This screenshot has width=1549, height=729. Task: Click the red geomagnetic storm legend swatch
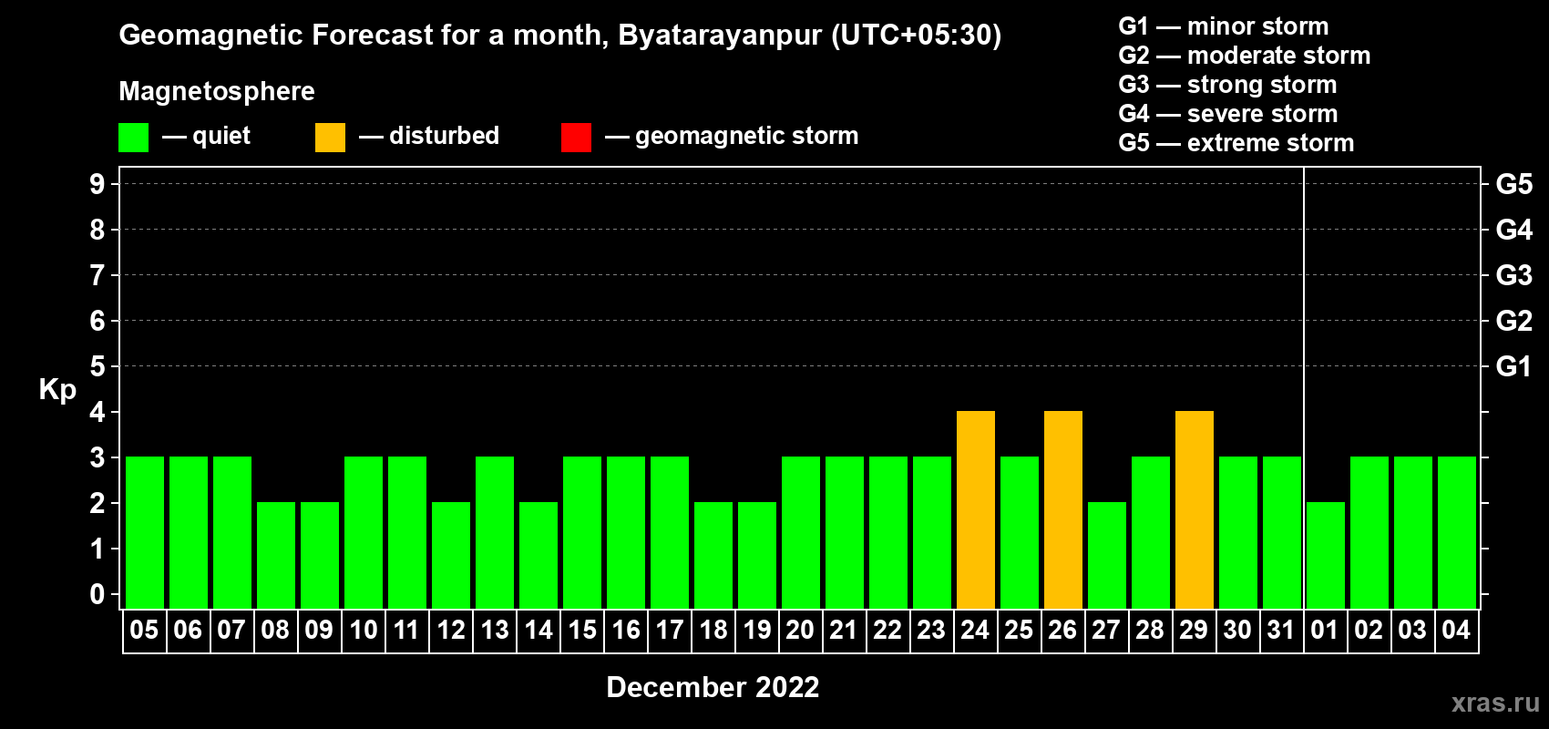coord(576,138)
